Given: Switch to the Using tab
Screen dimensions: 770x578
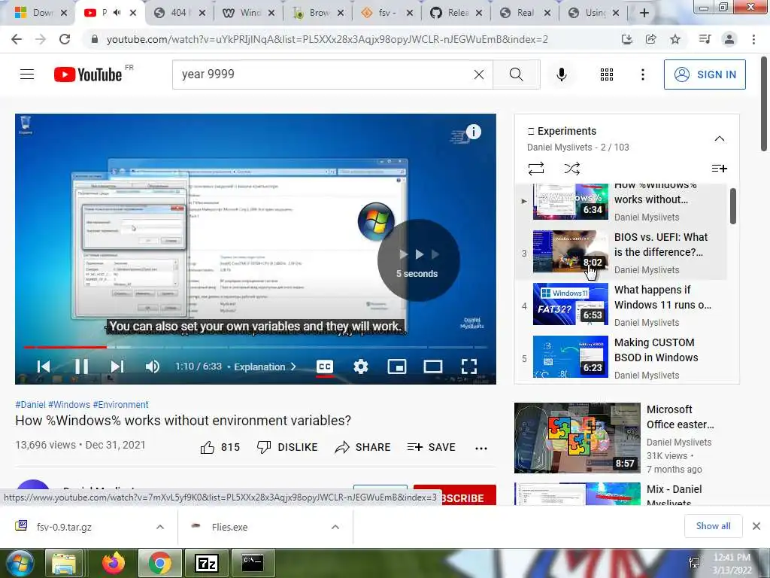Looking at the screenshot, I should pyautogui.click(x=594, y=13).
